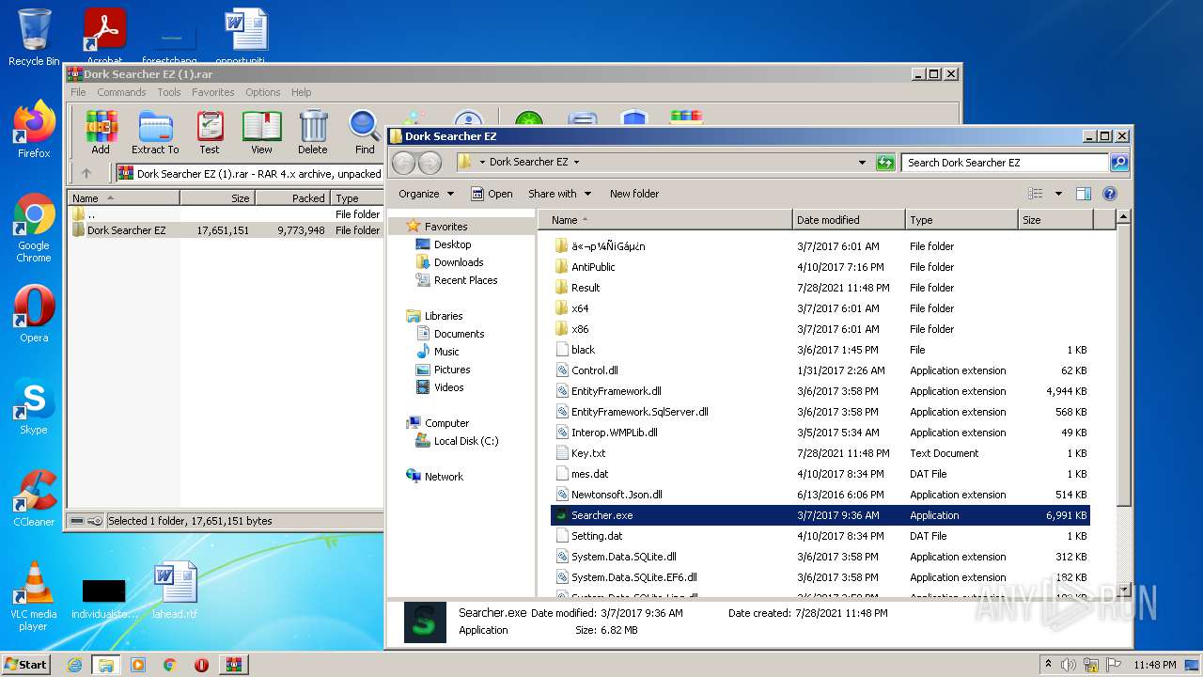Viewport: 1203px width, 677px height.
Task: Open the WinRAR File menu
Action: click(78, 92)
